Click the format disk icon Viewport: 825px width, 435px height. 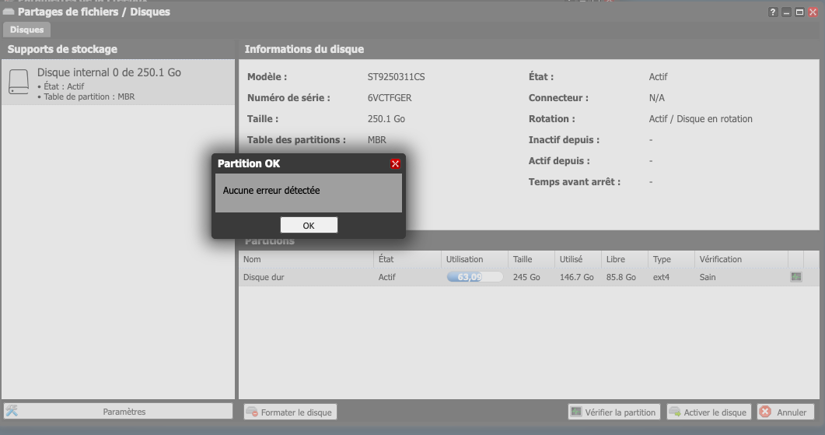253,412
